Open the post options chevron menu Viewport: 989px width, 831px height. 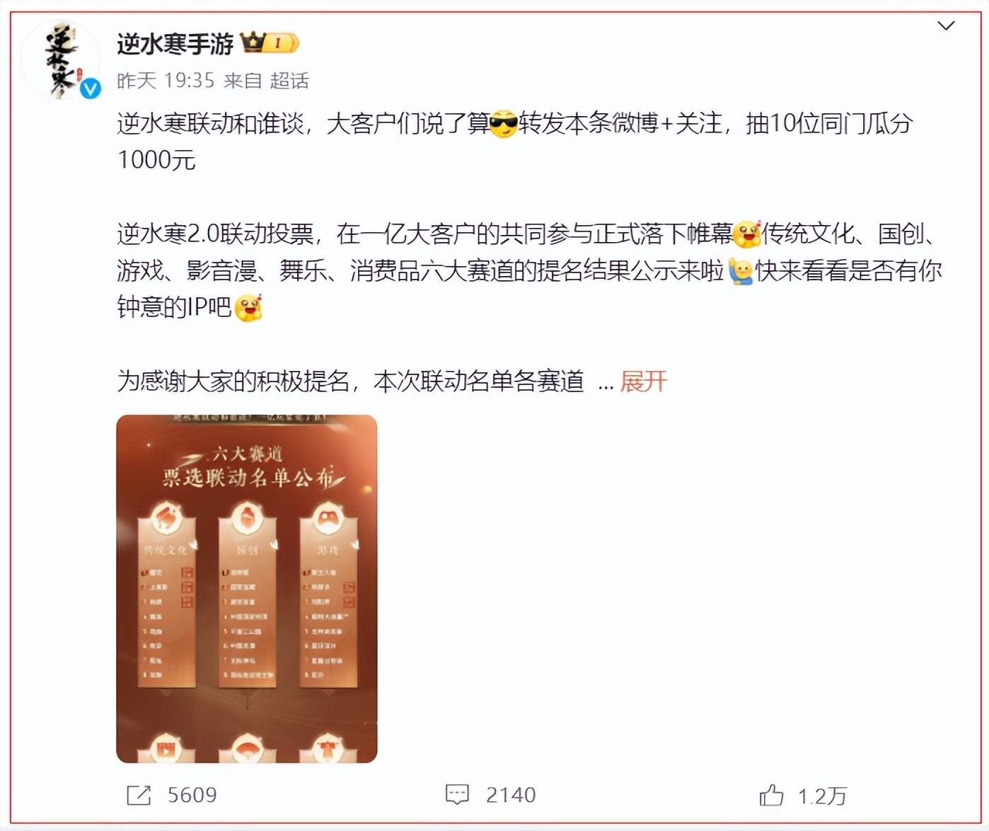pos(946,26)
